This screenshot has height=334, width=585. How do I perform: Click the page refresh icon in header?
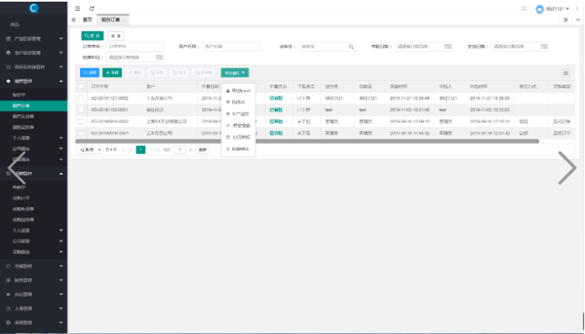pyautogui.click(x=92, y=8)
